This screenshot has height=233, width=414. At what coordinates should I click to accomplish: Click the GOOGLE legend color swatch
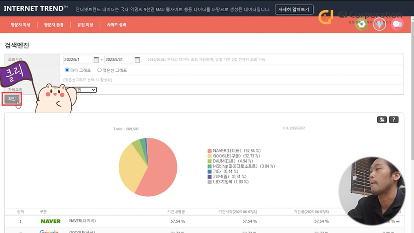209,156
